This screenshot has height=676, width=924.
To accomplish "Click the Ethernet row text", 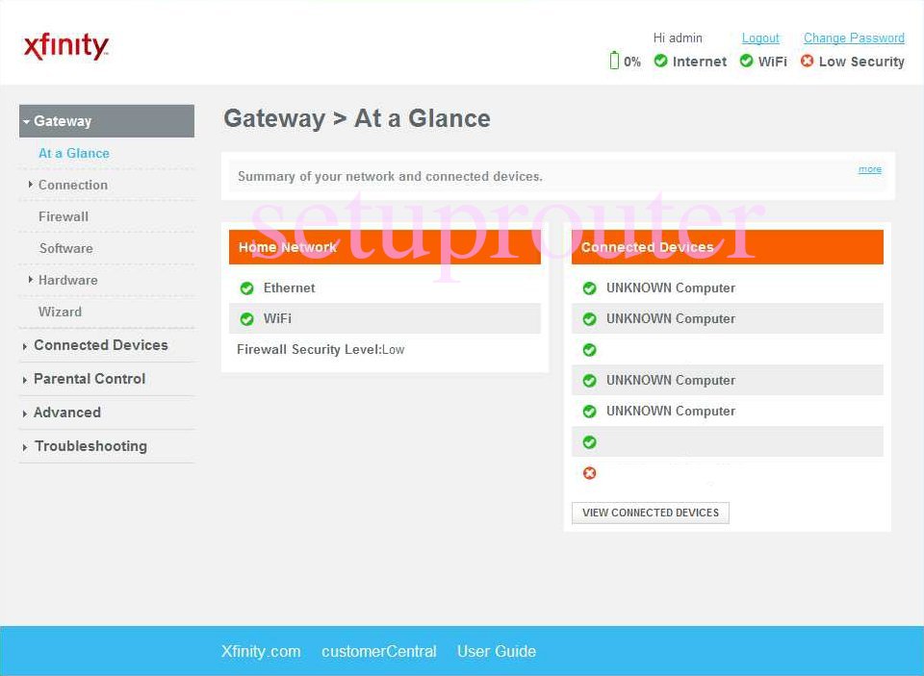I will (x=290, y=288).
